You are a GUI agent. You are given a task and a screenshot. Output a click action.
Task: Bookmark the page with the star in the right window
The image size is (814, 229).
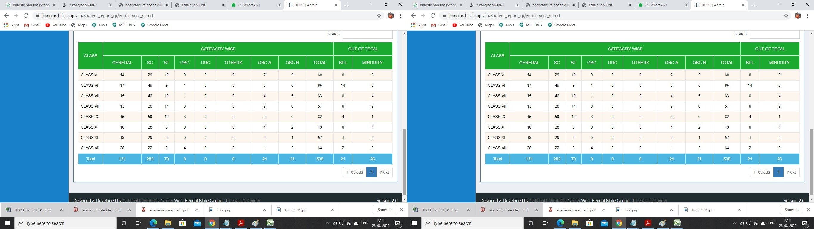coord(786,16)
